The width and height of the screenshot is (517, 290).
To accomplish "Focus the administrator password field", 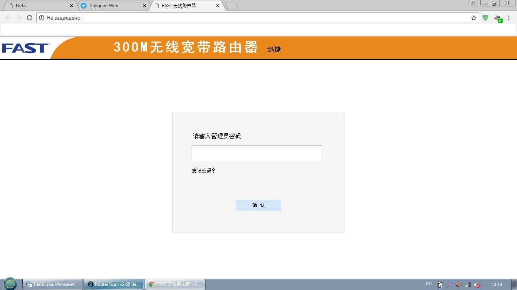I will pyautogui.click(x=257, y=153).
